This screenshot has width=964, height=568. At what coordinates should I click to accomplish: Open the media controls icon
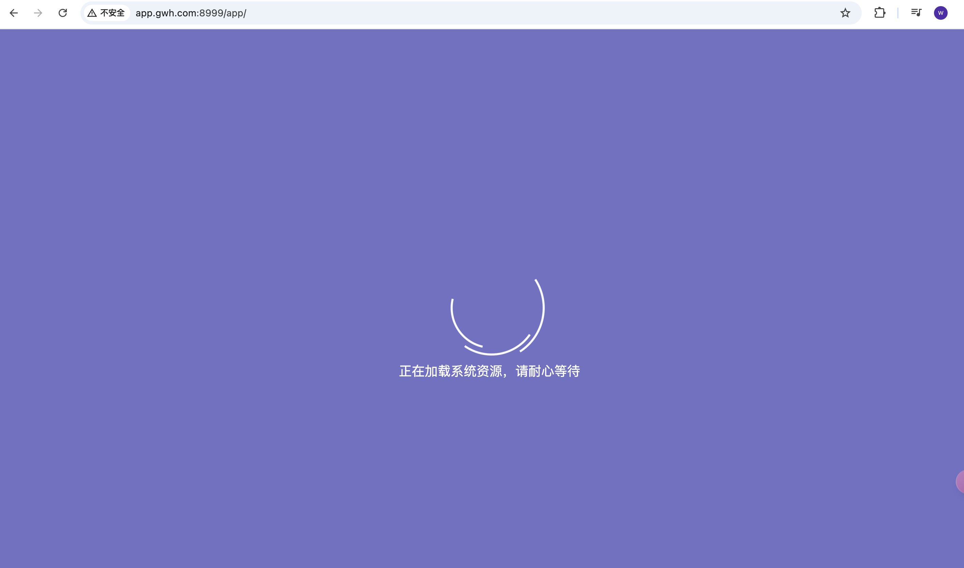pos(916,13)
